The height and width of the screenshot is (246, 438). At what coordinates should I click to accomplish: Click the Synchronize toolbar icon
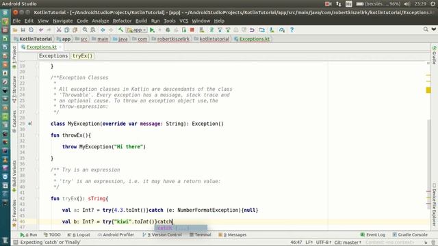(x=31, y=30)
